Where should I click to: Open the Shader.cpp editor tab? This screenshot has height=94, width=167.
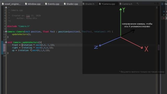(x=71, y=4)
